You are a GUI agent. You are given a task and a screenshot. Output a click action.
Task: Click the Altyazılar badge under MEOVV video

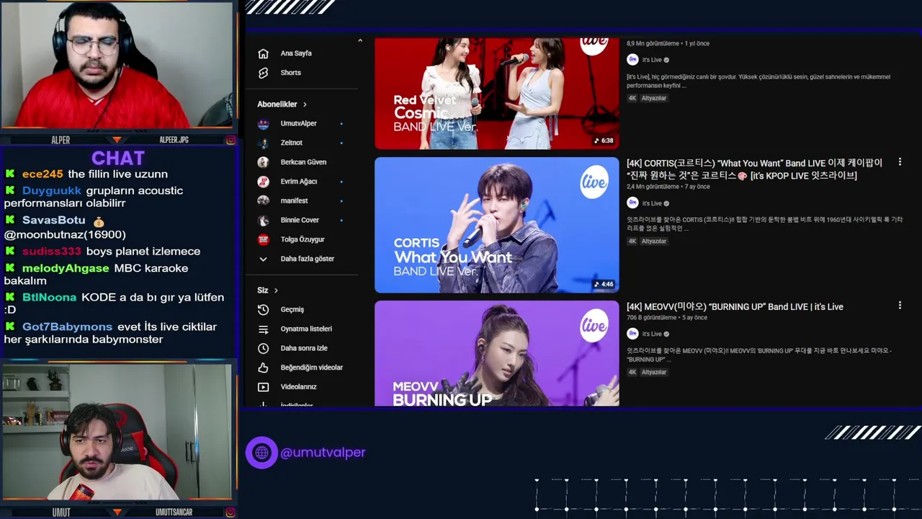[x=654, y=372]
